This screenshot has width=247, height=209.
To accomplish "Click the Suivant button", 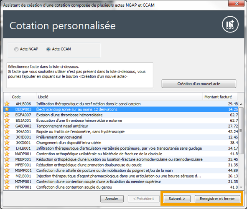I will (177, 199).
